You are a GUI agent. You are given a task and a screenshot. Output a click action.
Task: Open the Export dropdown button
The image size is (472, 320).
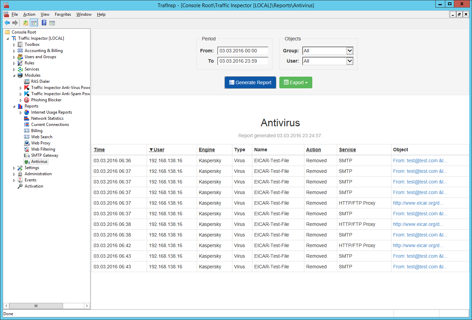(x=296, y=82)
